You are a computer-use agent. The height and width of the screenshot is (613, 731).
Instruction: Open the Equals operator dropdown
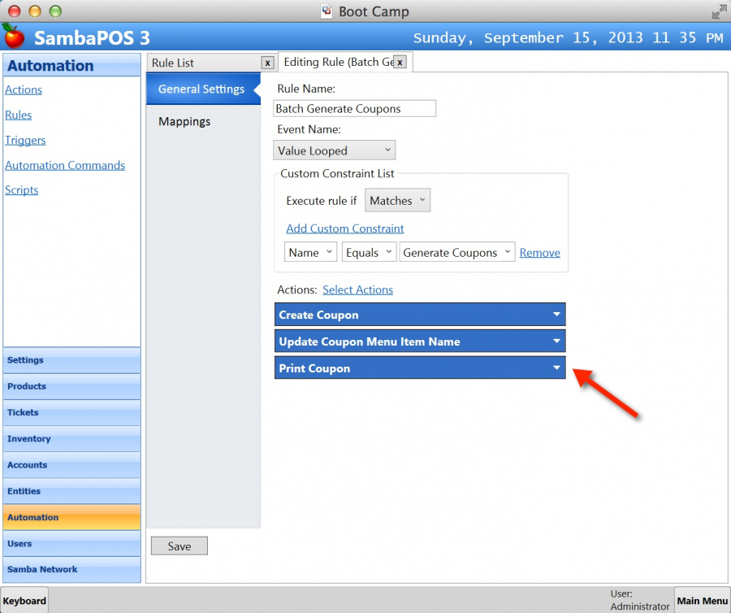pos(369,253)
